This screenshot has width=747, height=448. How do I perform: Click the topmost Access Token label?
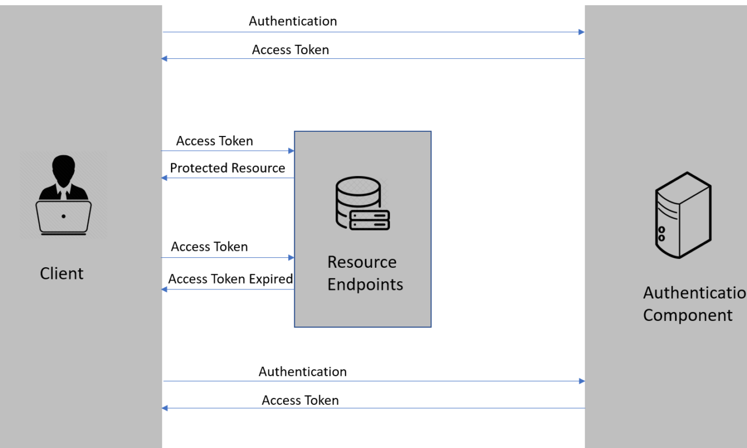coord(291,50)
